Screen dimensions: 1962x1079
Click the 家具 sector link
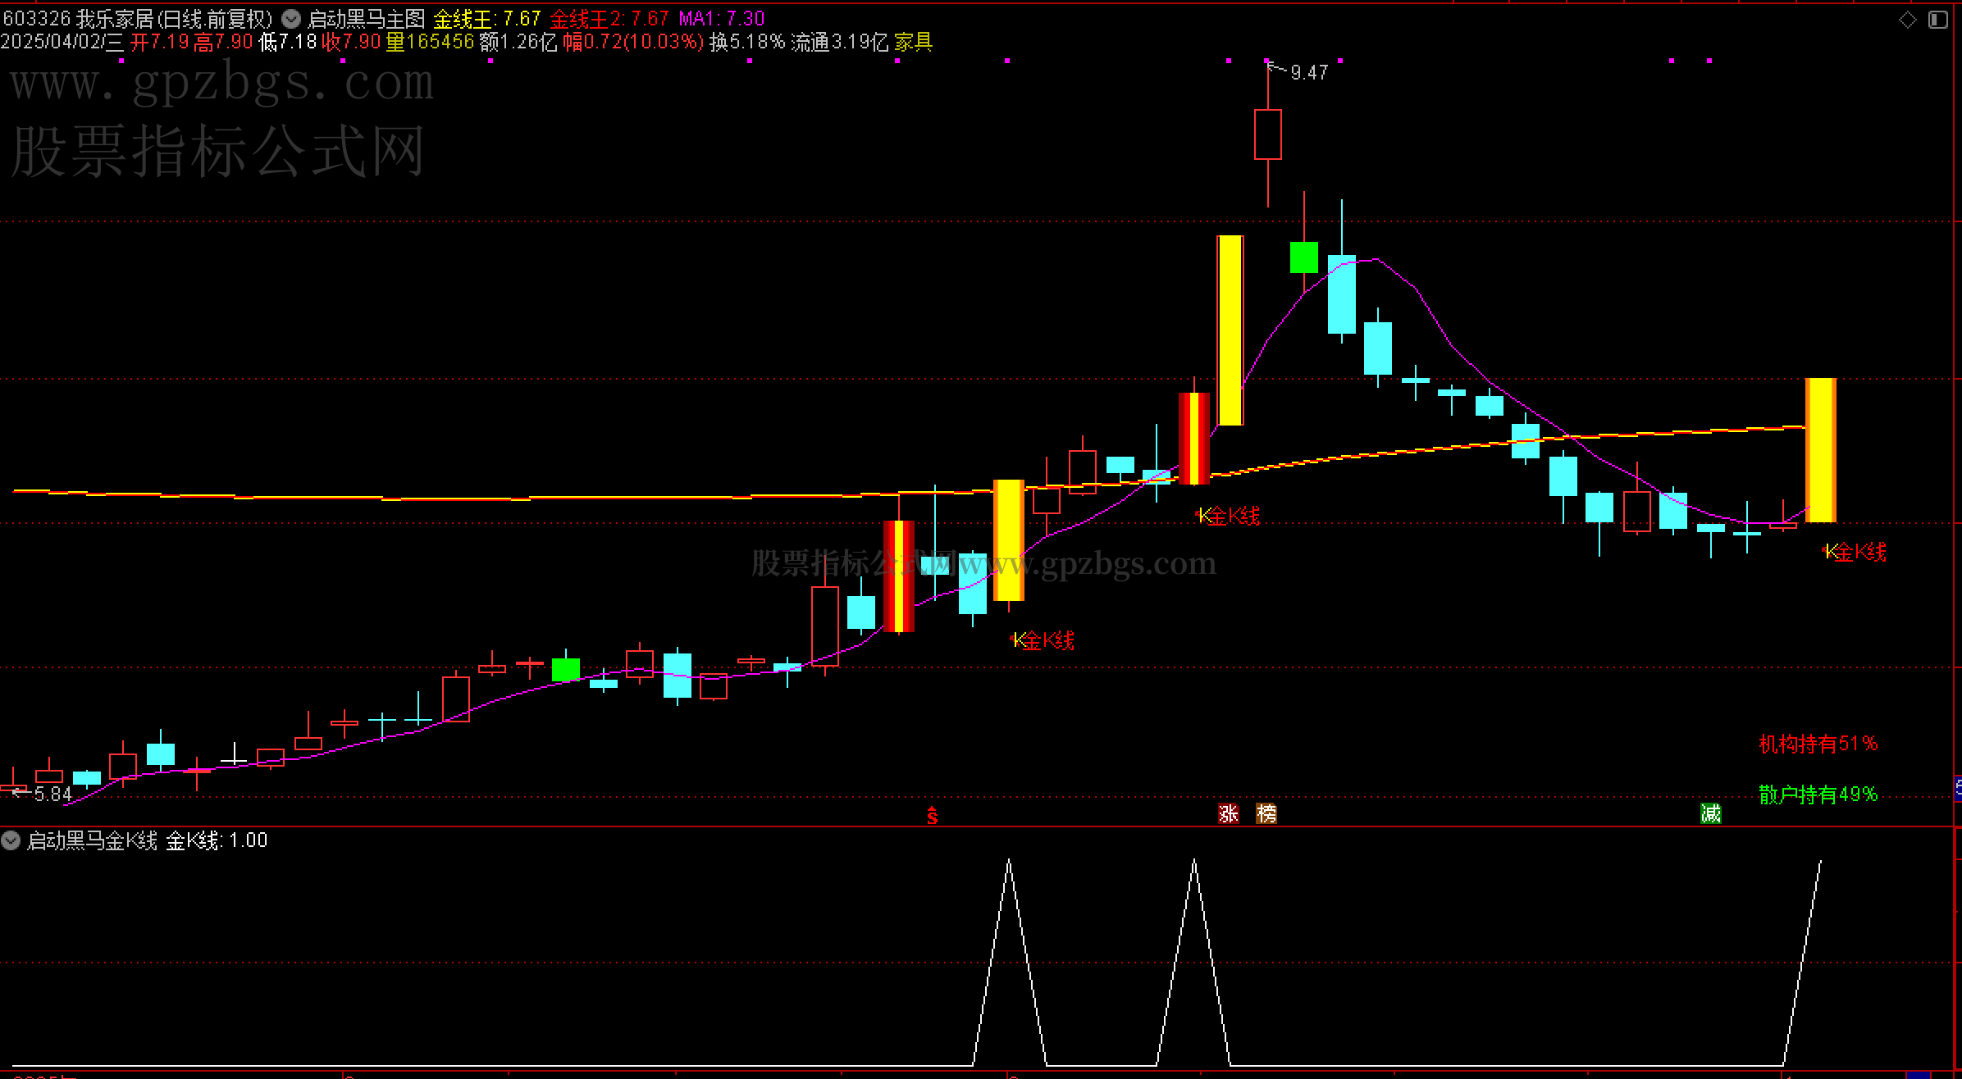pos(914,42)
